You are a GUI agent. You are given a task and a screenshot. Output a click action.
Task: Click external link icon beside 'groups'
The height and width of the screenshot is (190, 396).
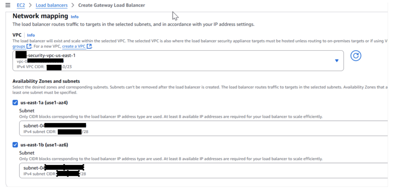(29, 46)
